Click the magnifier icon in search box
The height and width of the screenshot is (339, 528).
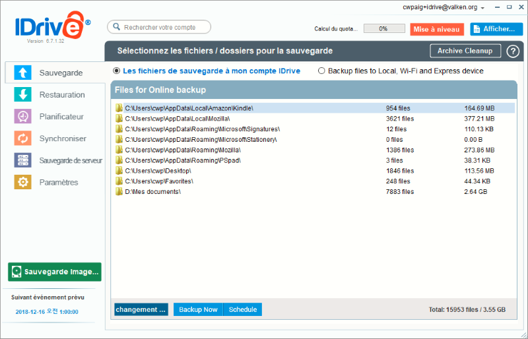[117, 27]
